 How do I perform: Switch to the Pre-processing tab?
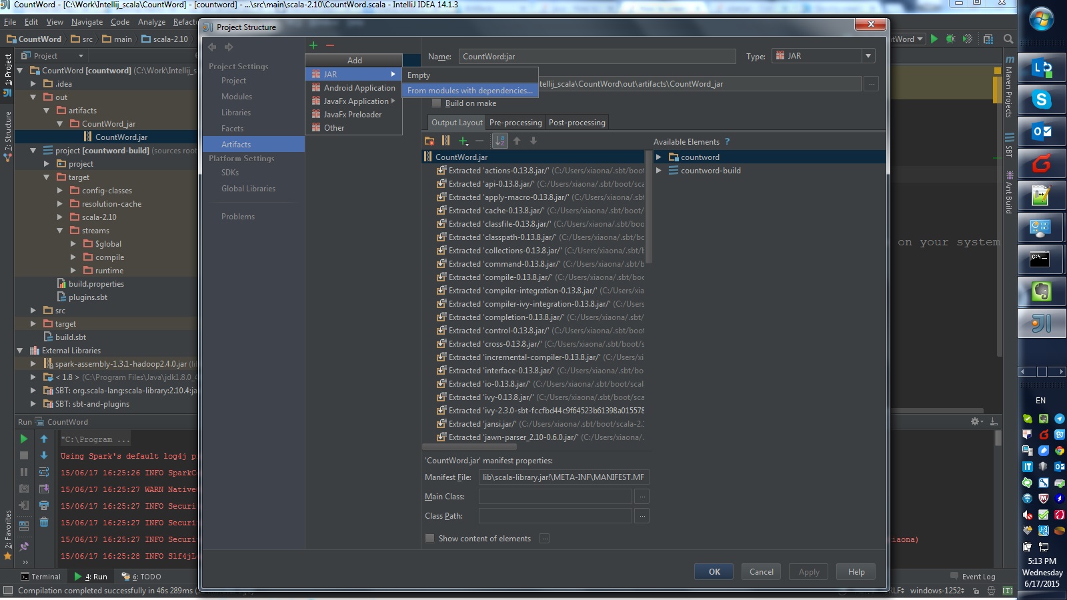point(515,123)
